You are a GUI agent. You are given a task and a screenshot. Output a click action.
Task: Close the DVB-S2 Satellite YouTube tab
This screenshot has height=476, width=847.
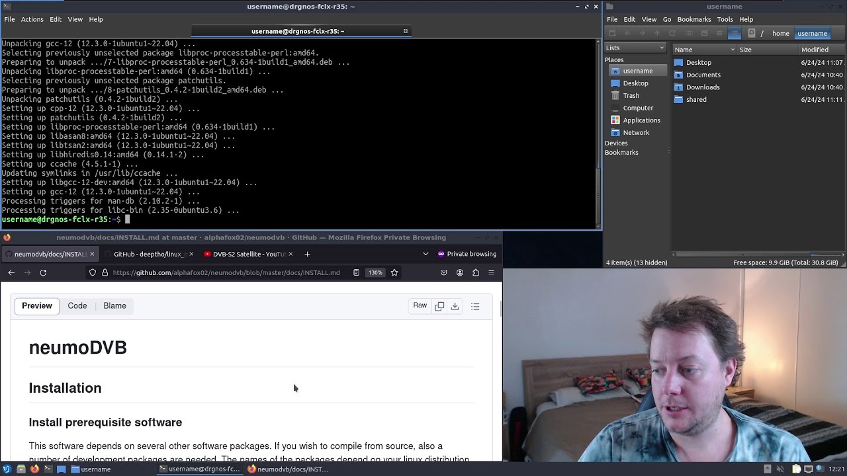pos(290,254)
